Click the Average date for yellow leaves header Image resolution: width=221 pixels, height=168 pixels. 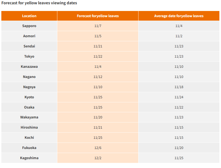(179, 16)
